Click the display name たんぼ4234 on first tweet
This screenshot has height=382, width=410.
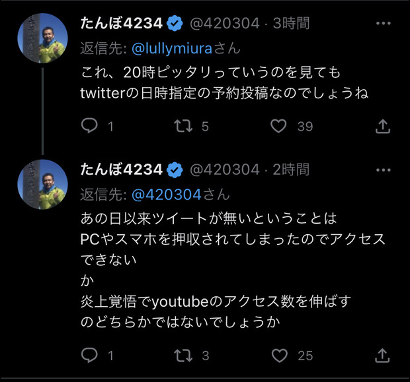(x=121, y=24)
